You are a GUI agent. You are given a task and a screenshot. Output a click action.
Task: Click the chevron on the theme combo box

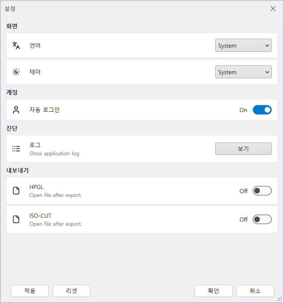(267, 72)
